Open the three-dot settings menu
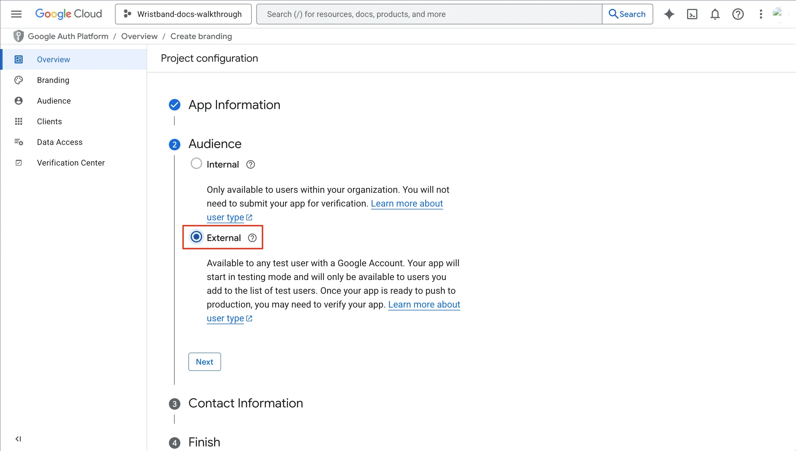 pyautogui.click(x=761, y=14)
